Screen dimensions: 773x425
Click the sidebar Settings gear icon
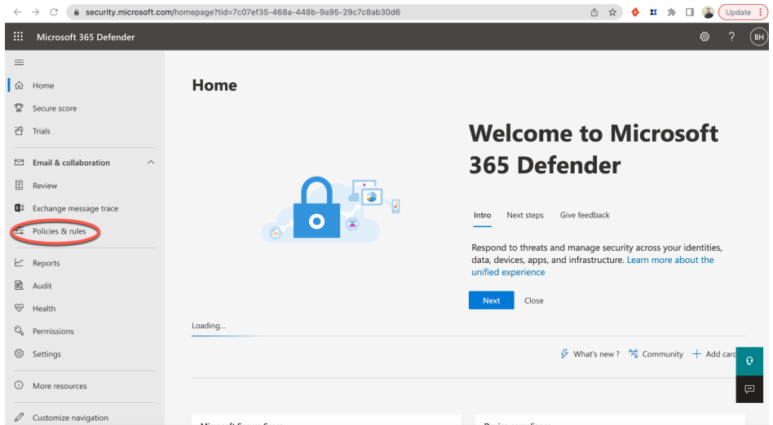(20, 353)
